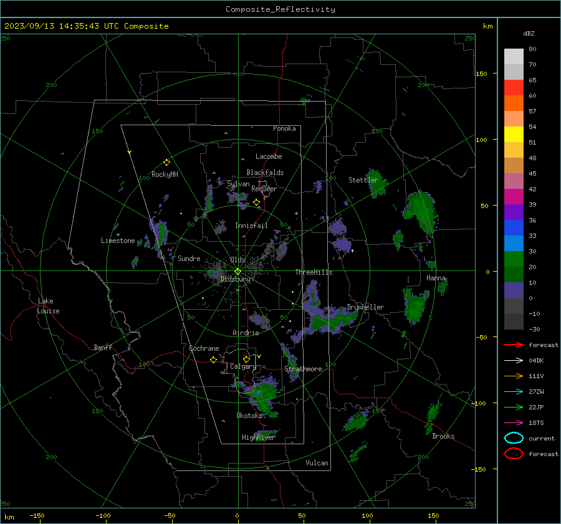Click the green 30-20 dBZ color swatch

tap(514, 259)
